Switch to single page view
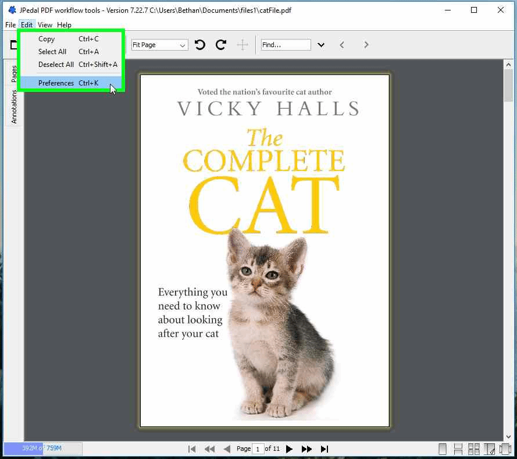This screenshot has height=459, width=517. [443, 449]
